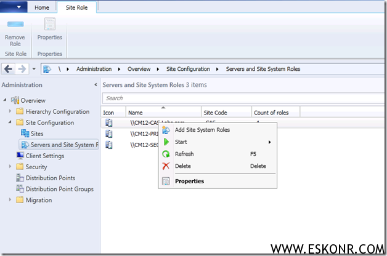Select the Migration node label

[39, 200]
